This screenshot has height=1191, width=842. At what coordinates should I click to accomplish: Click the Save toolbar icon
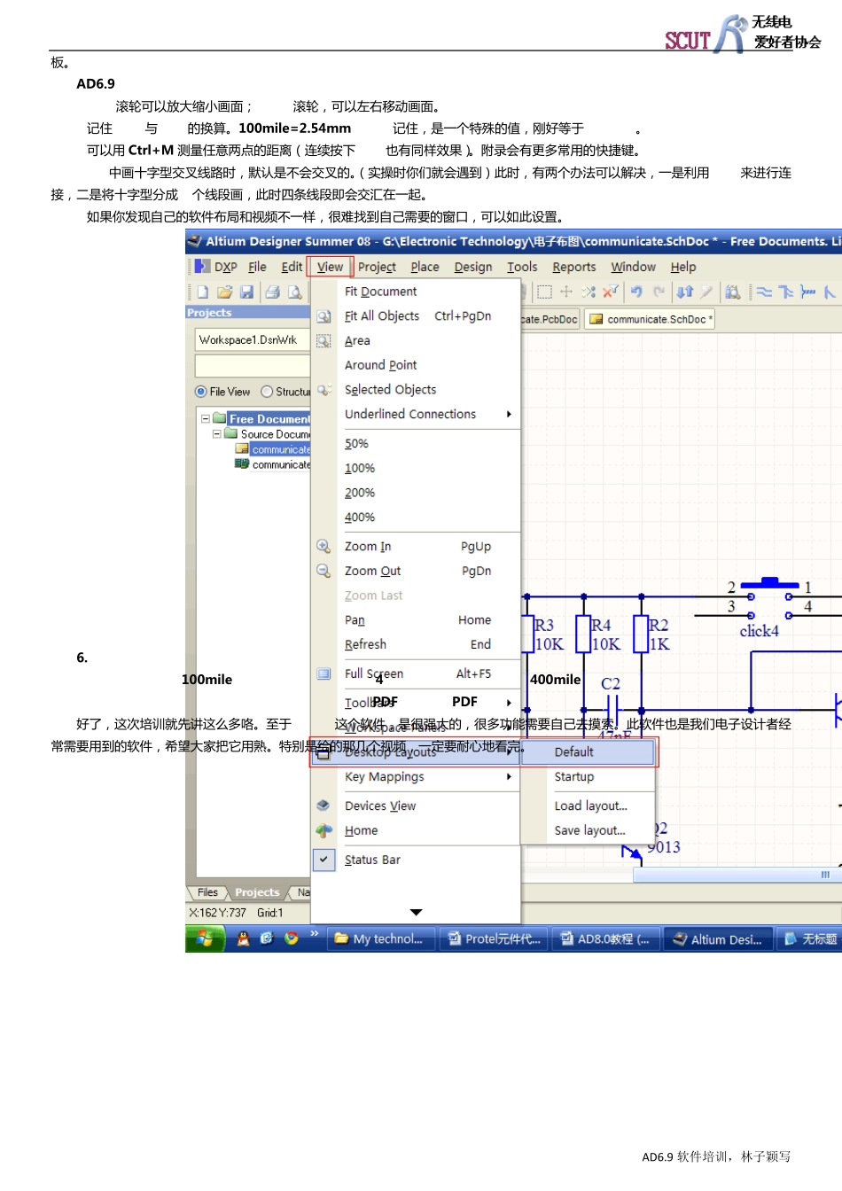click(x=246, y=292)
